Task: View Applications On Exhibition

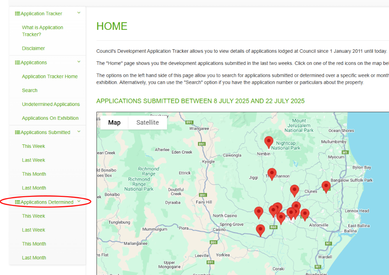Action: 50,118
